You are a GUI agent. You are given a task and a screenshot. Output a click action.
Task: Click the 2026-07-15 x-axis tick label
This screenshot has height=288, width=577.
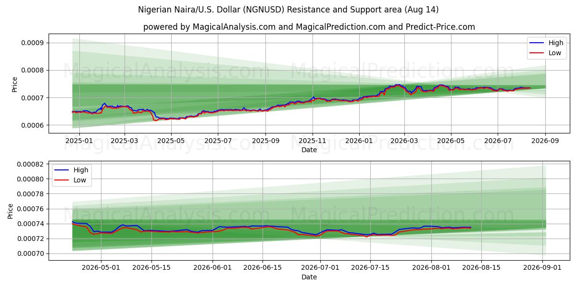point(370,268)
